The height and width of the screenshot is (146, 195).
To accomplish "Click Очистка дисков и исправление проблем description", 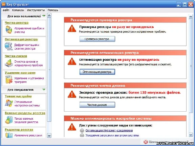I will click(28, 63).
